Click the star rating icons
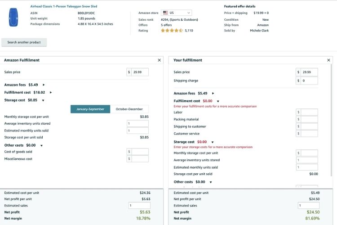Screen dimensions: 337x225 pos(172,31)
